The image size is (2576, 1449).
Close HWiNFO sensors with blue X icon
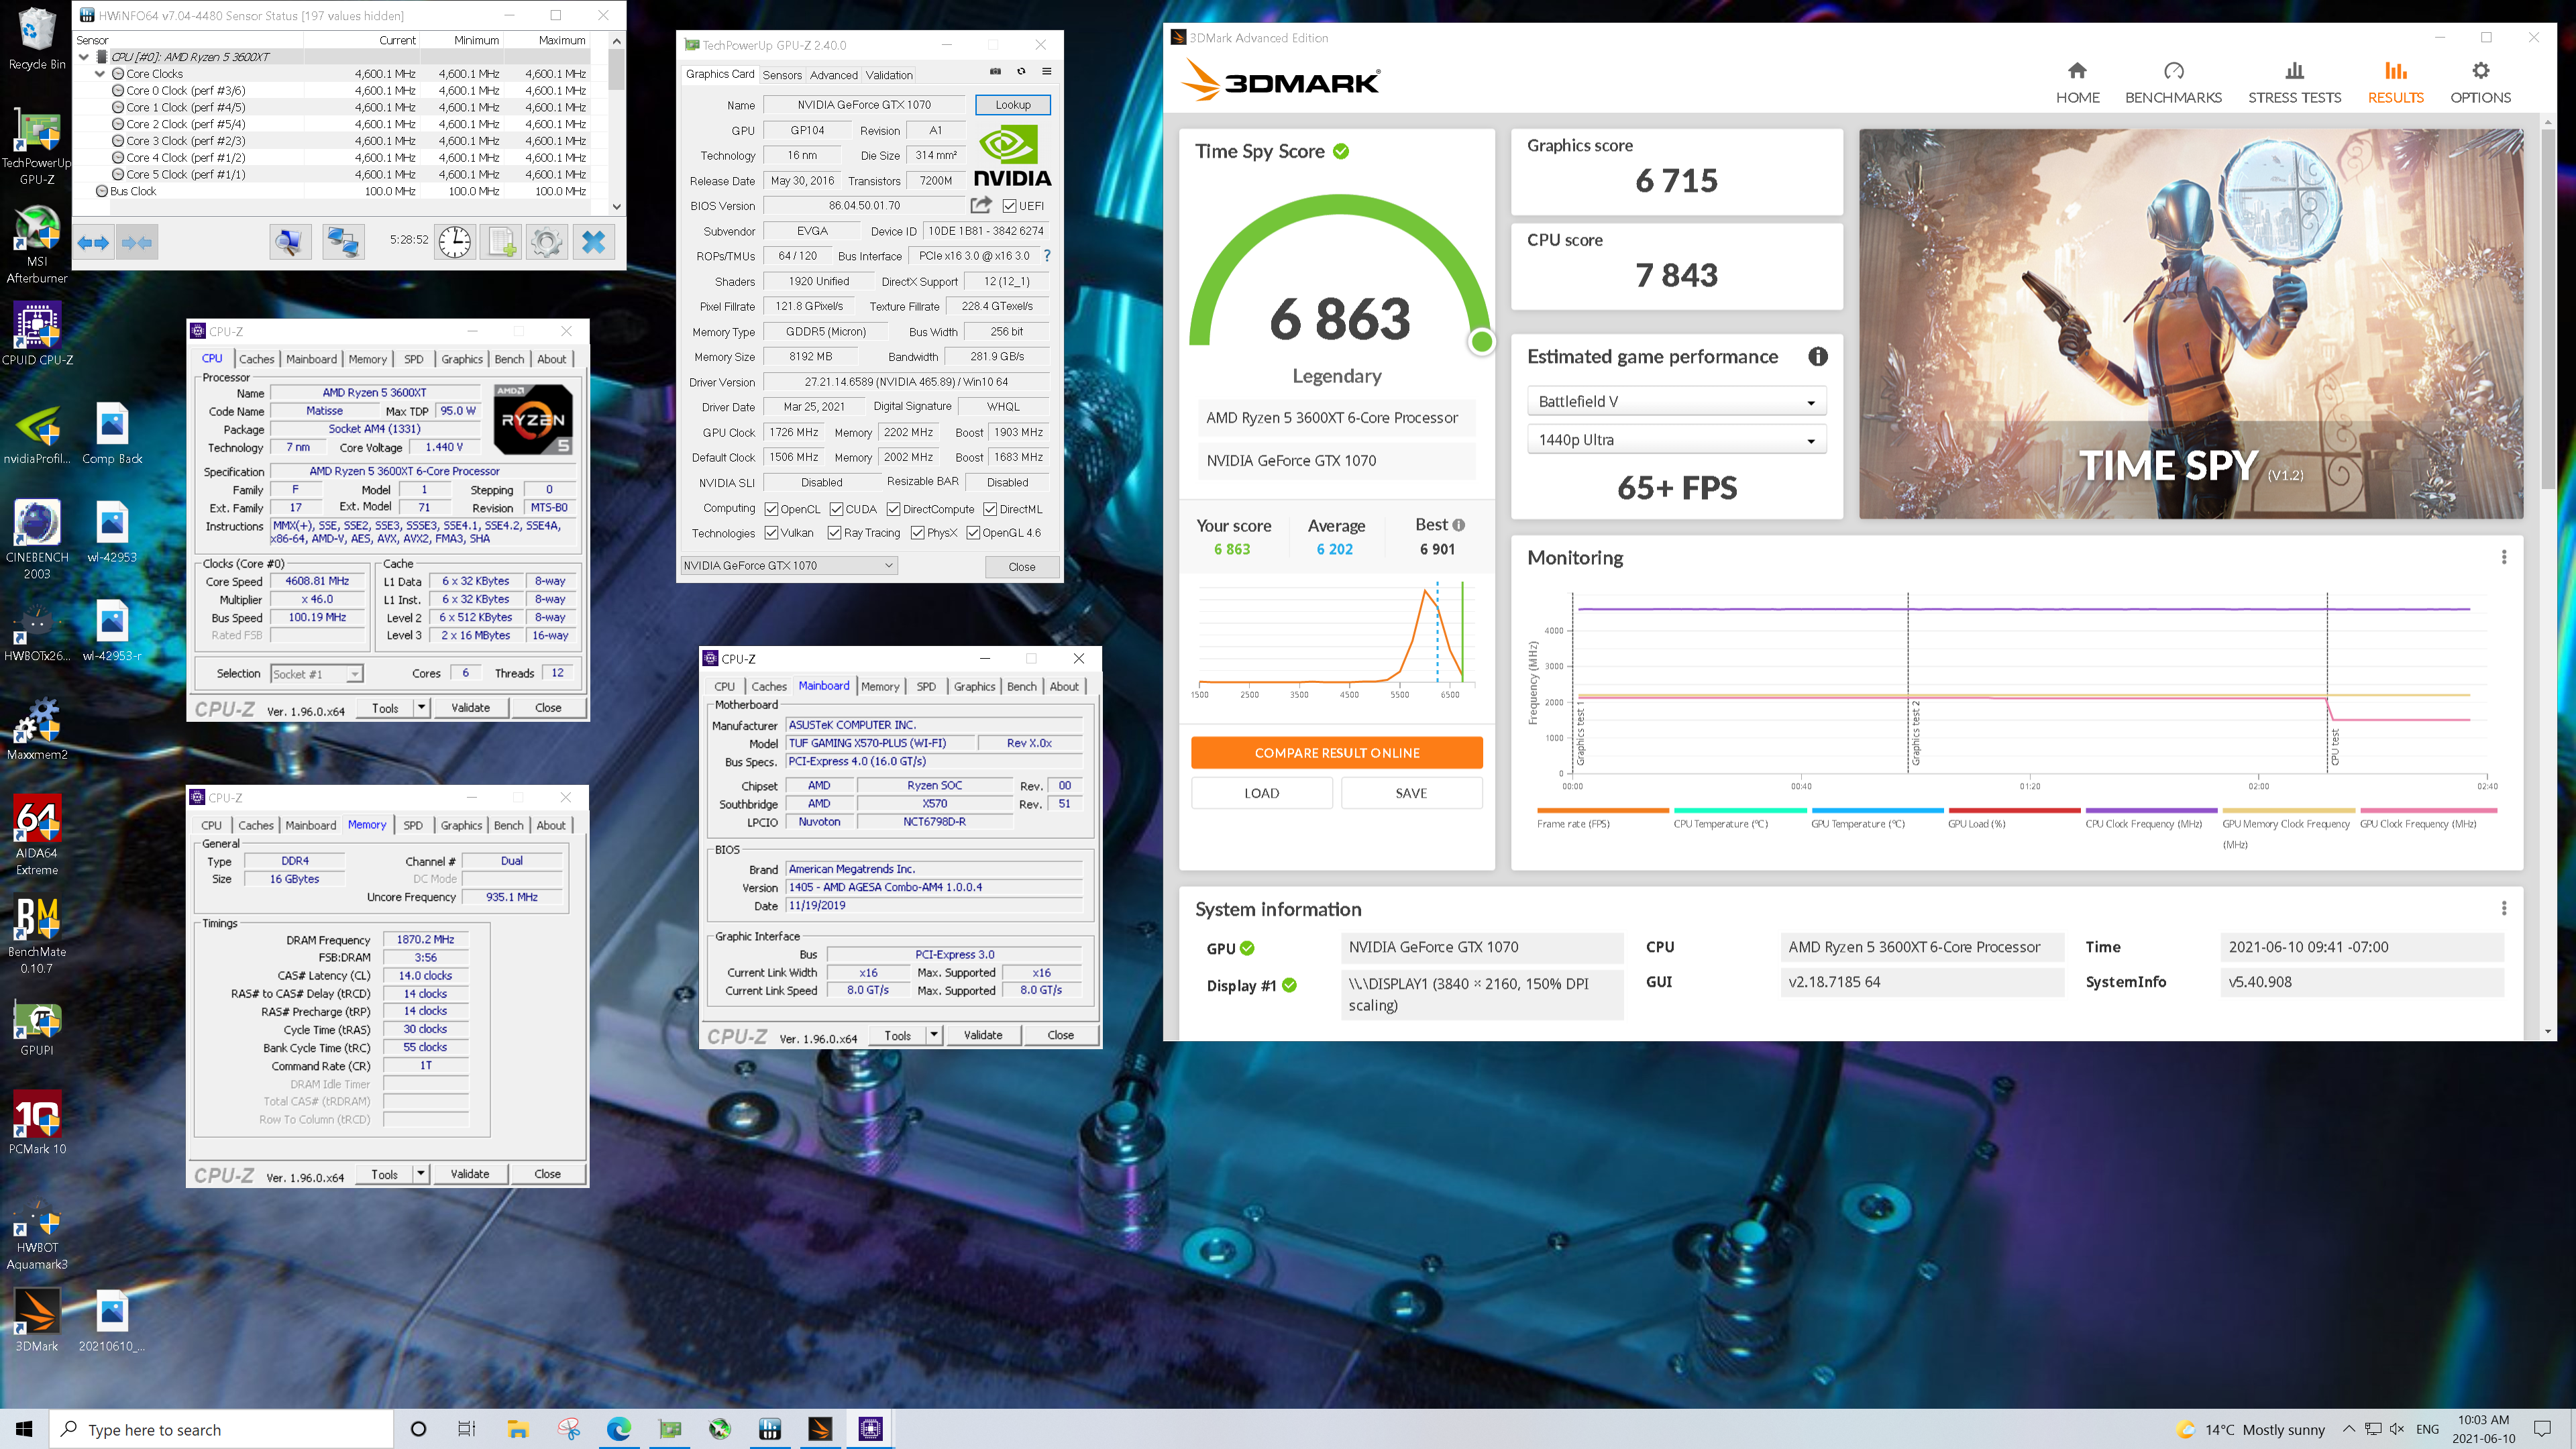point(593,242)
